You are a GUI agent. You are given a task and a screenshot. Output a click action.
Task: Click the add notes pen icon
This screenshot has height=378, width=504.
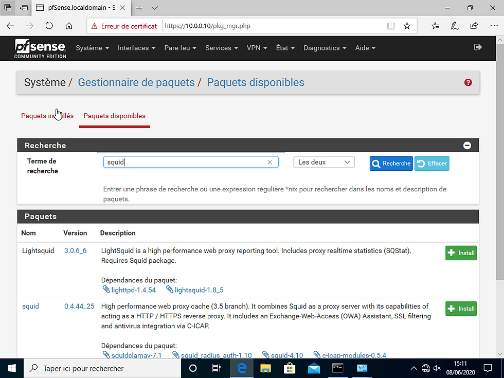tap(455, 26)
